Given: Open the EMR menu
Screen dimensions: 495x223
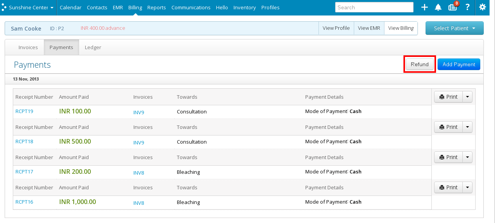Looking at the screenshot, I should (x=118, y=7).
